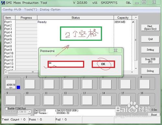Select port slot 15 box
162x125 pixels.
(125, 100)
